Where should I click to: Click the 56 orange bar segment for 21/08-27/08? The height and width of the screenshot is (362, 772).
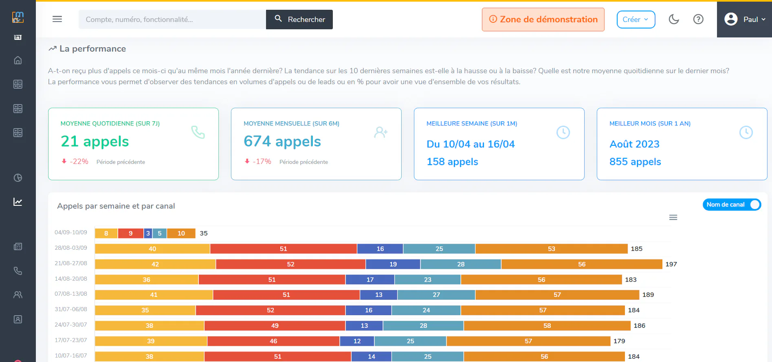(x=582, y=264)
